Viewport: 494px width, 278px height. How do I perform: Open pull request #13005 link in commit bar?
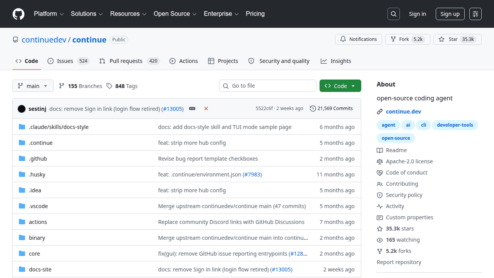point(173,109)
